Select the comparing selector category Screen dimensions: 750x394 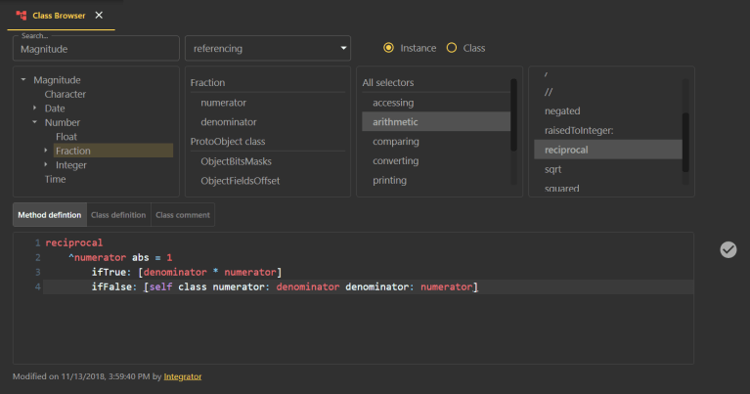[396, 141]
